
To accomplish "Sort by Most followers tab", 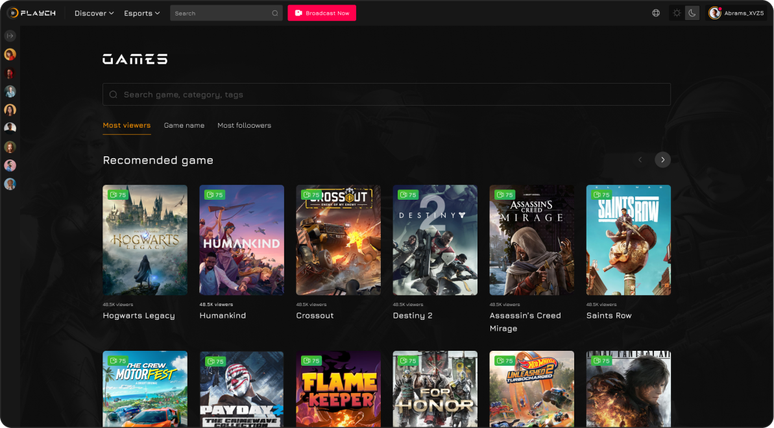I will pyautogui.click(x=244, y=125).
